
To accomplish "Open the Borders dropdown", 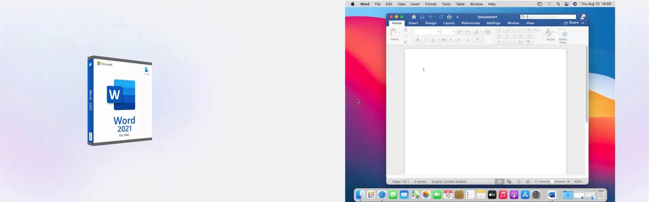I will 513,41.
